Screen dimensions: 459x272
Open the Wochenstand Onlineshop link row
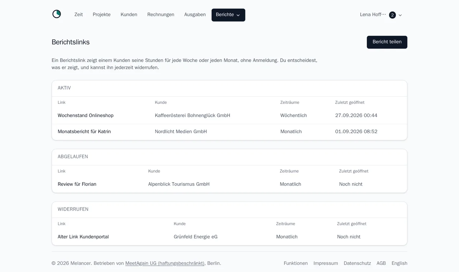pyautogui.click(x=229, y=116)
